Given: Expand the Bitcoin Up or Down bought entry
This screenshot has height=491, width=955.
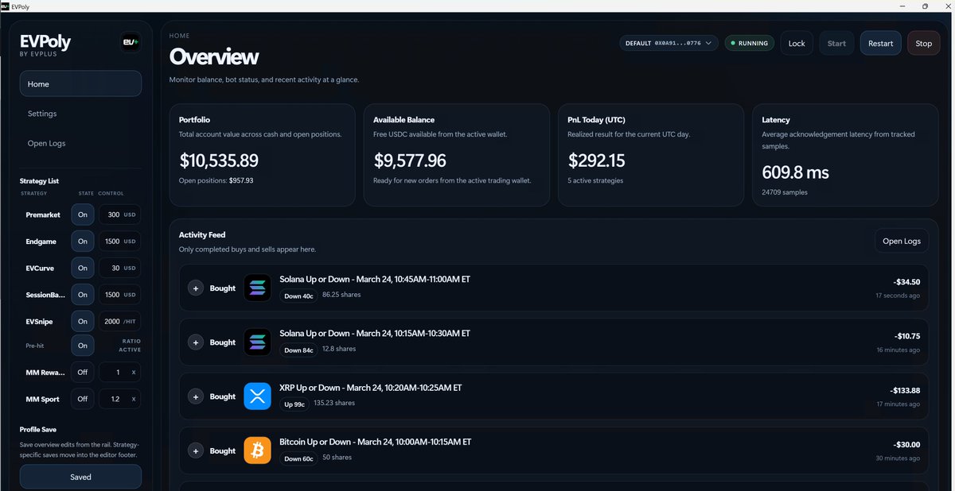Looking at the screenshot, I should [x=196, y=450].
